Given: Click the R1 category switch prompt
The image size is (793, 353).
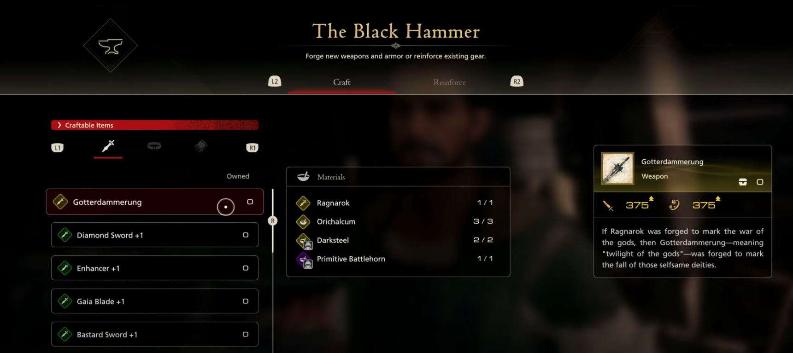Looking at the screenshot, I should (x=252, y=148).
